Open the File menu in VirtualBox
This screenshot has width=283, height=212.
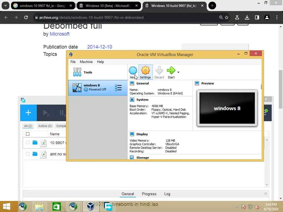click(73, 62)
